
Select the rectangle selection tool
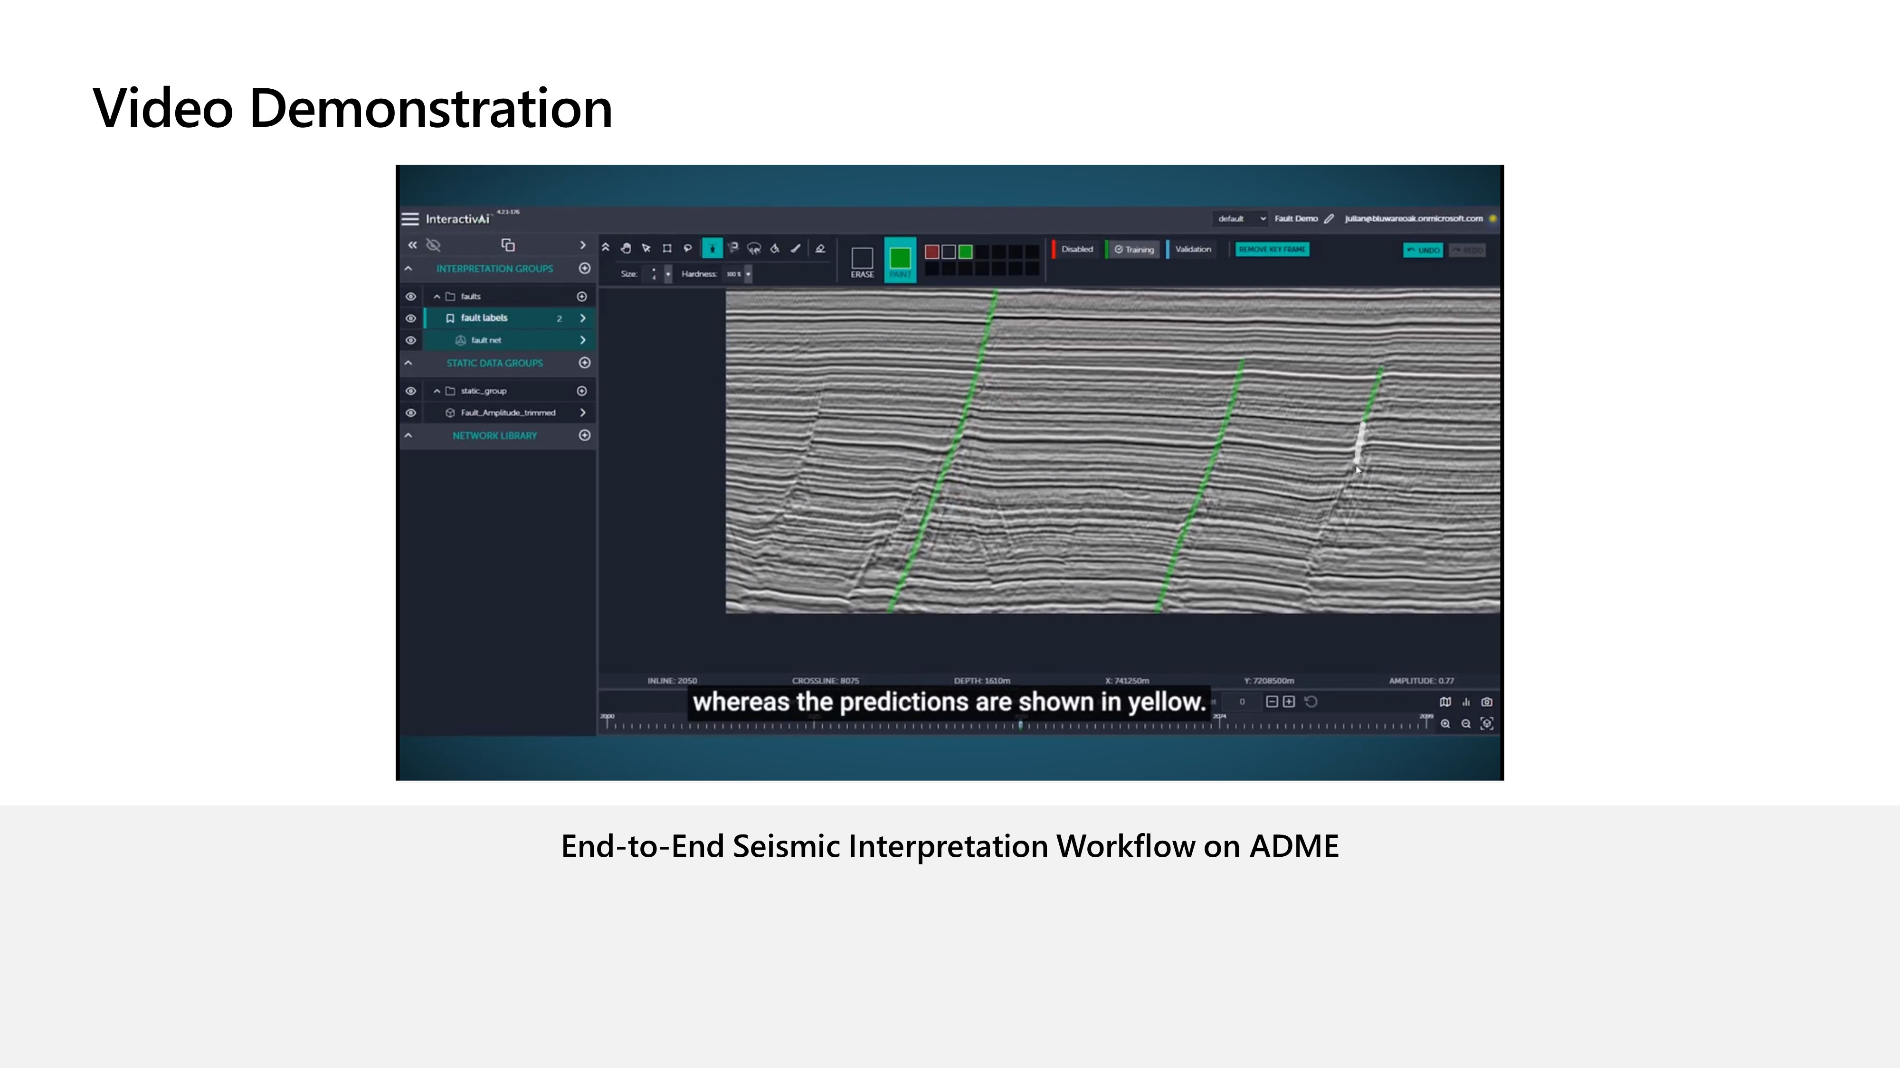(667, 248)
